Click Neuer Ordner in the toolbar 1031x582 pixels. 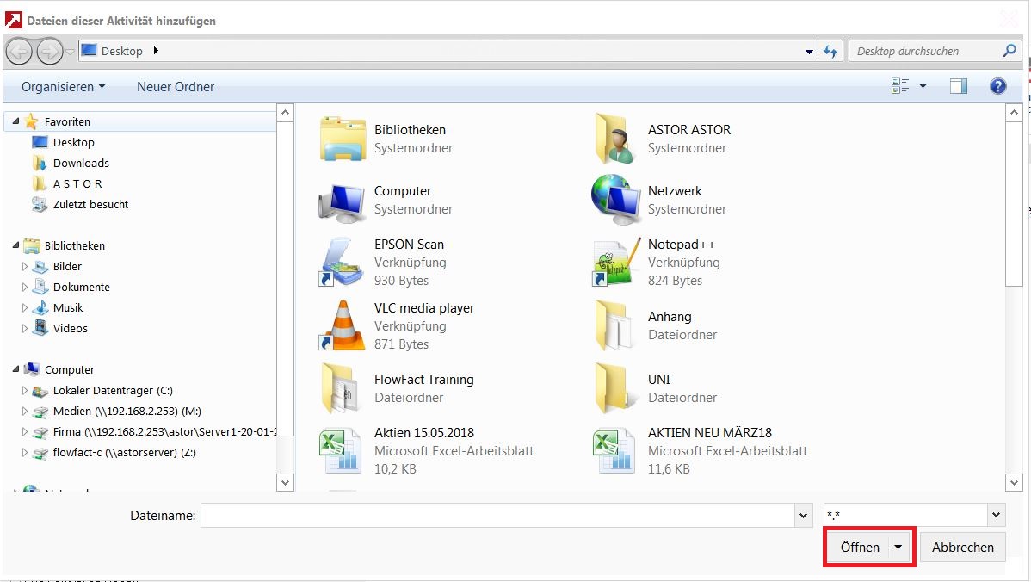[x=176, y=87]
